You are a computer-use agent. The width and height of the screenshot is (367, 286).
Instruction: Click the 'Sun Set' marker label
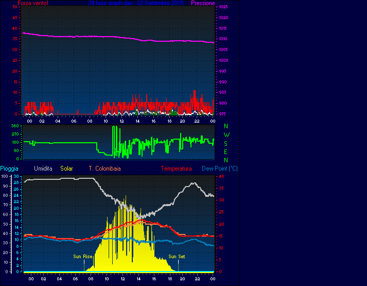(177, 257)
